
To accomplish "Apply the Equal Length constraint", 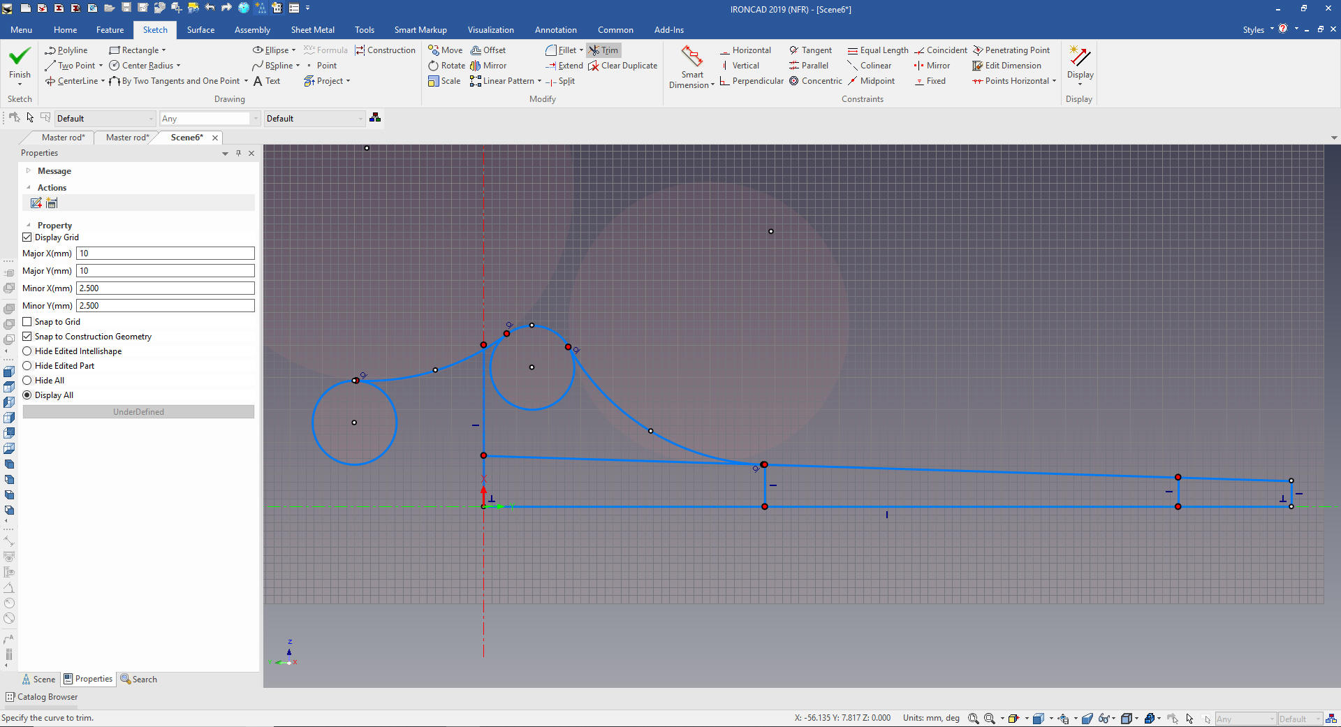I will tap(878, 50).
